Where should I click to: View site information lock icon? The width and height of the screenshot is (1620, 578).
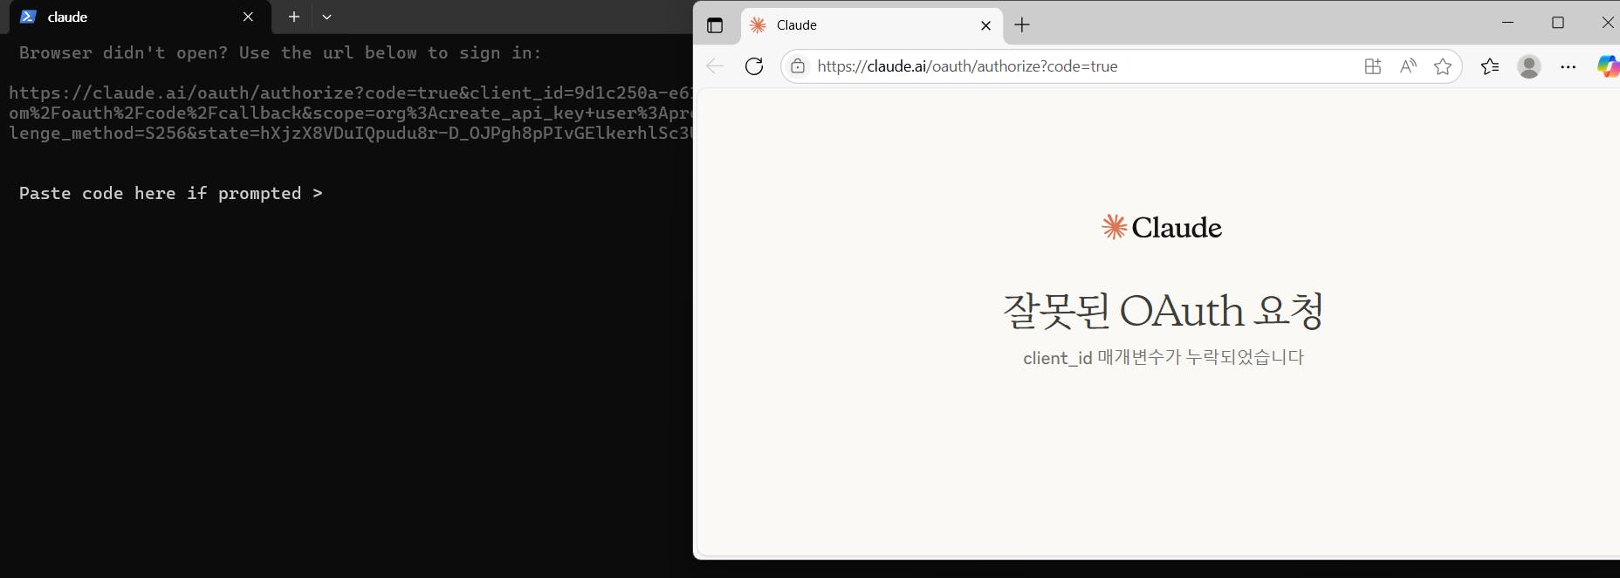coord(798,66)
